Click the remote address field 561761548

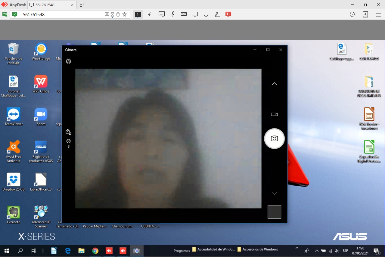(60, 14)
